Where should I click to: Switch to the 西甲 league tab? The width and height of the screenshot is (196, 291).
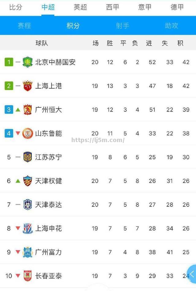pos(112,7)
